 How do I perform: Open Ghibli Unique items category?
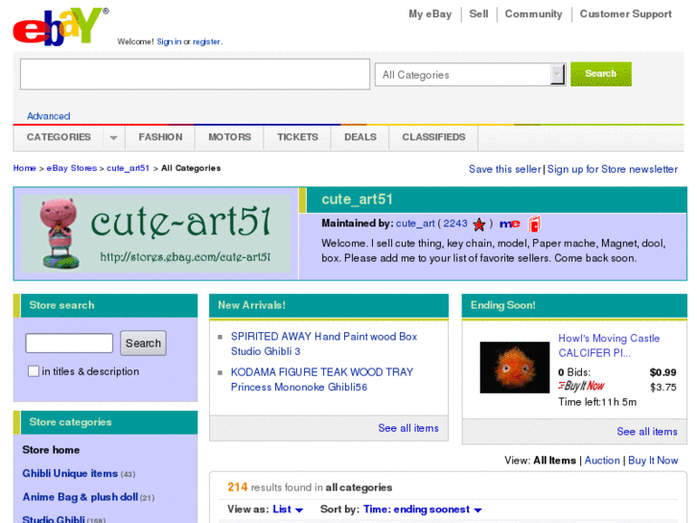[70, 473]
